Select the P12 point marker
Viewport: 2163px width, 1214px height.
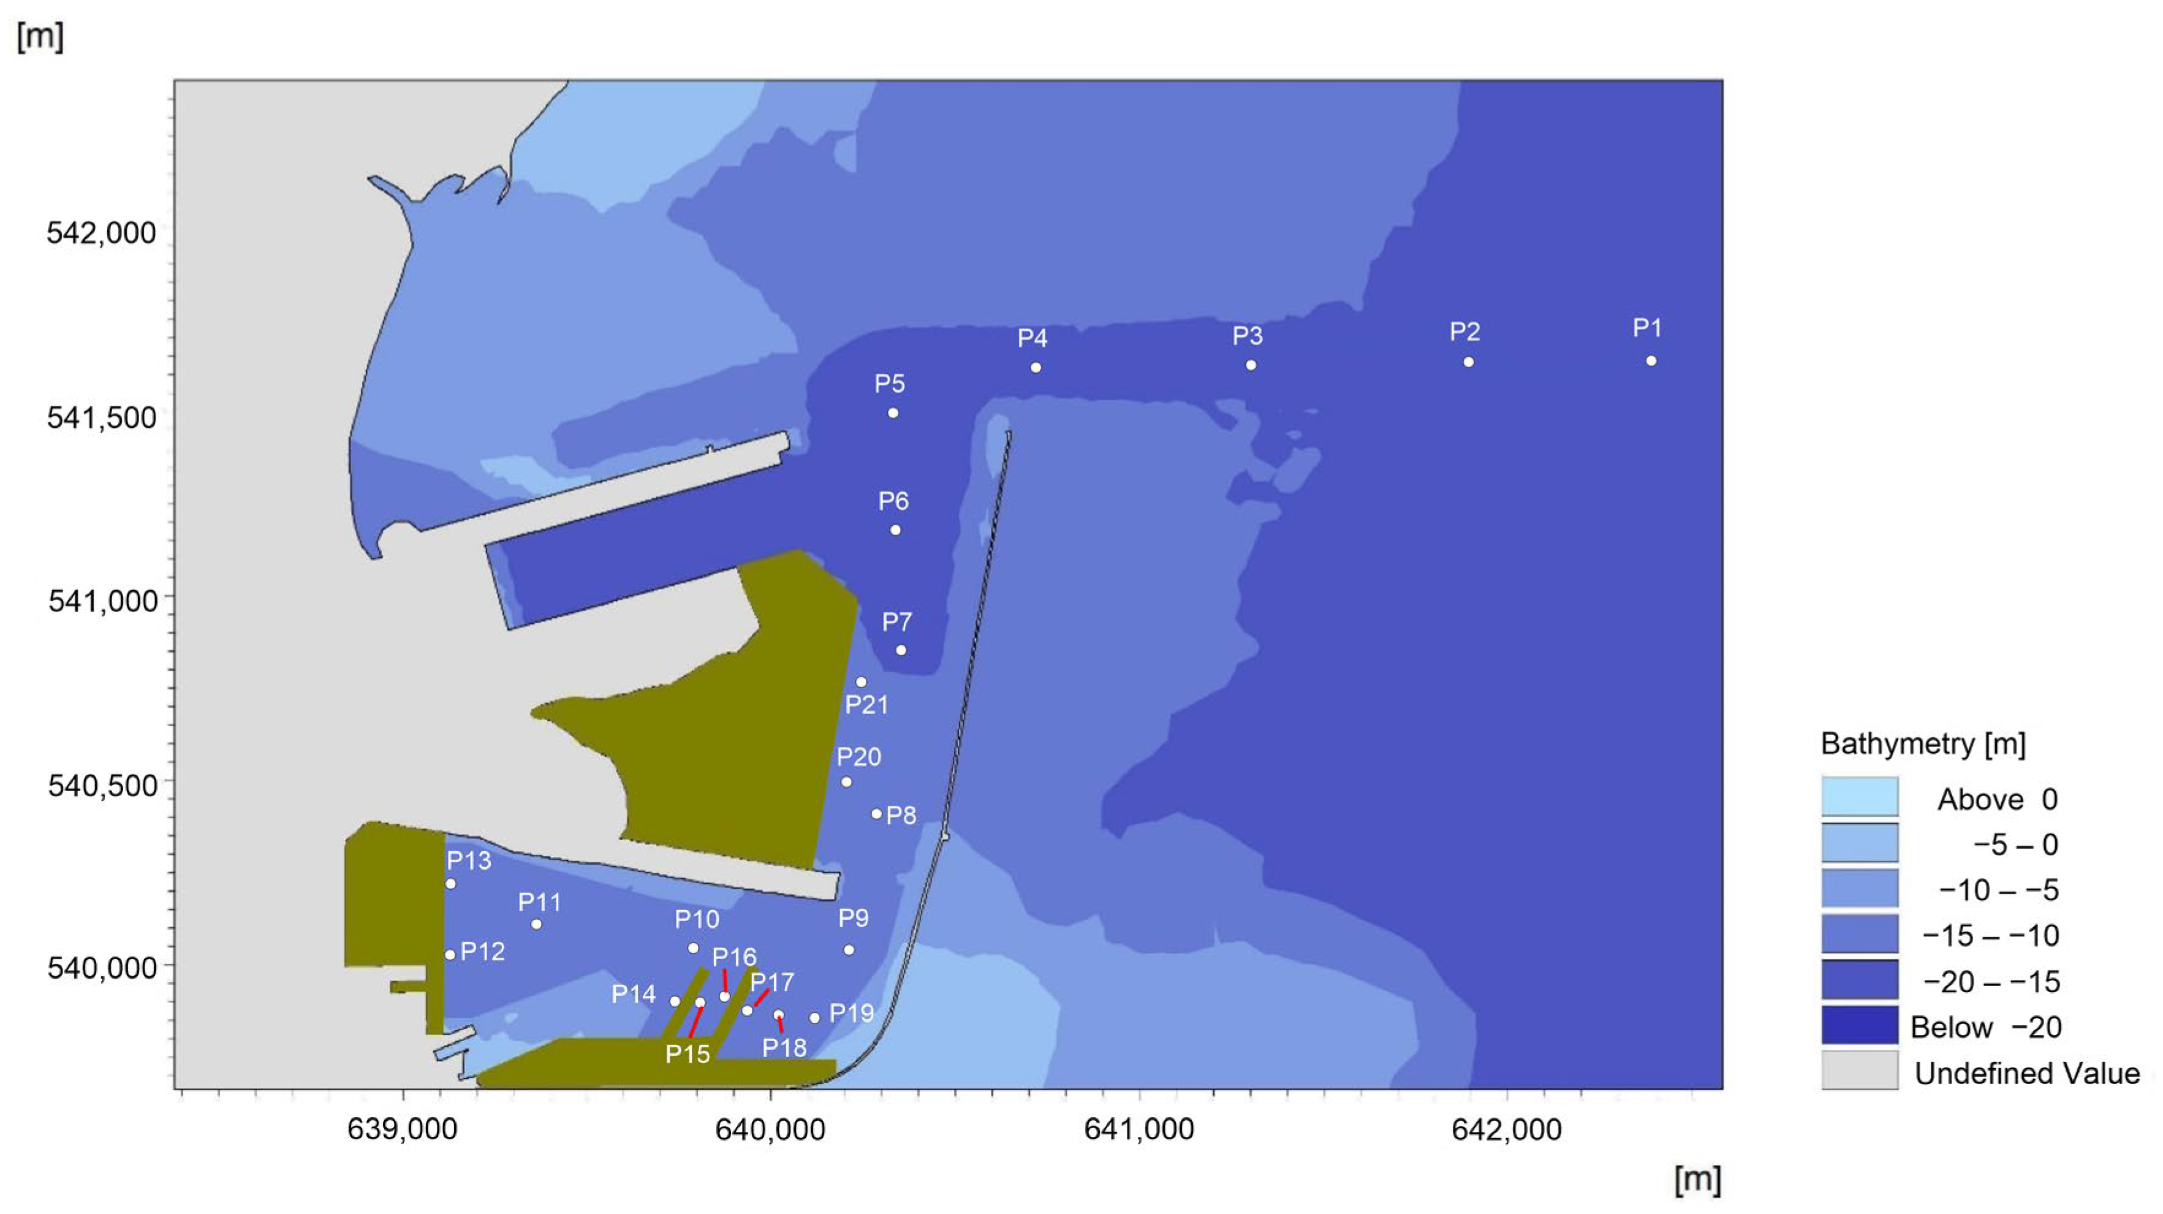point(450,955)
